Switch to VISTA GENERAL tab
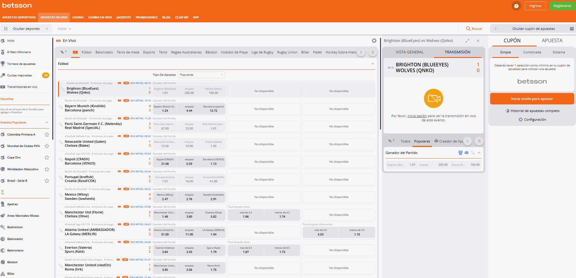The width and height of the screenshot is (576, 278). coord(409,52)
